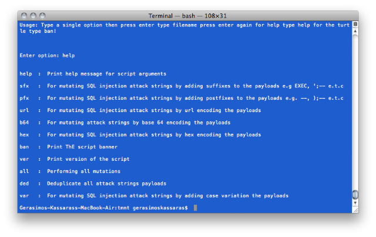Minimize the Terminal window
The image size is (376, 237).
point(33,16)
